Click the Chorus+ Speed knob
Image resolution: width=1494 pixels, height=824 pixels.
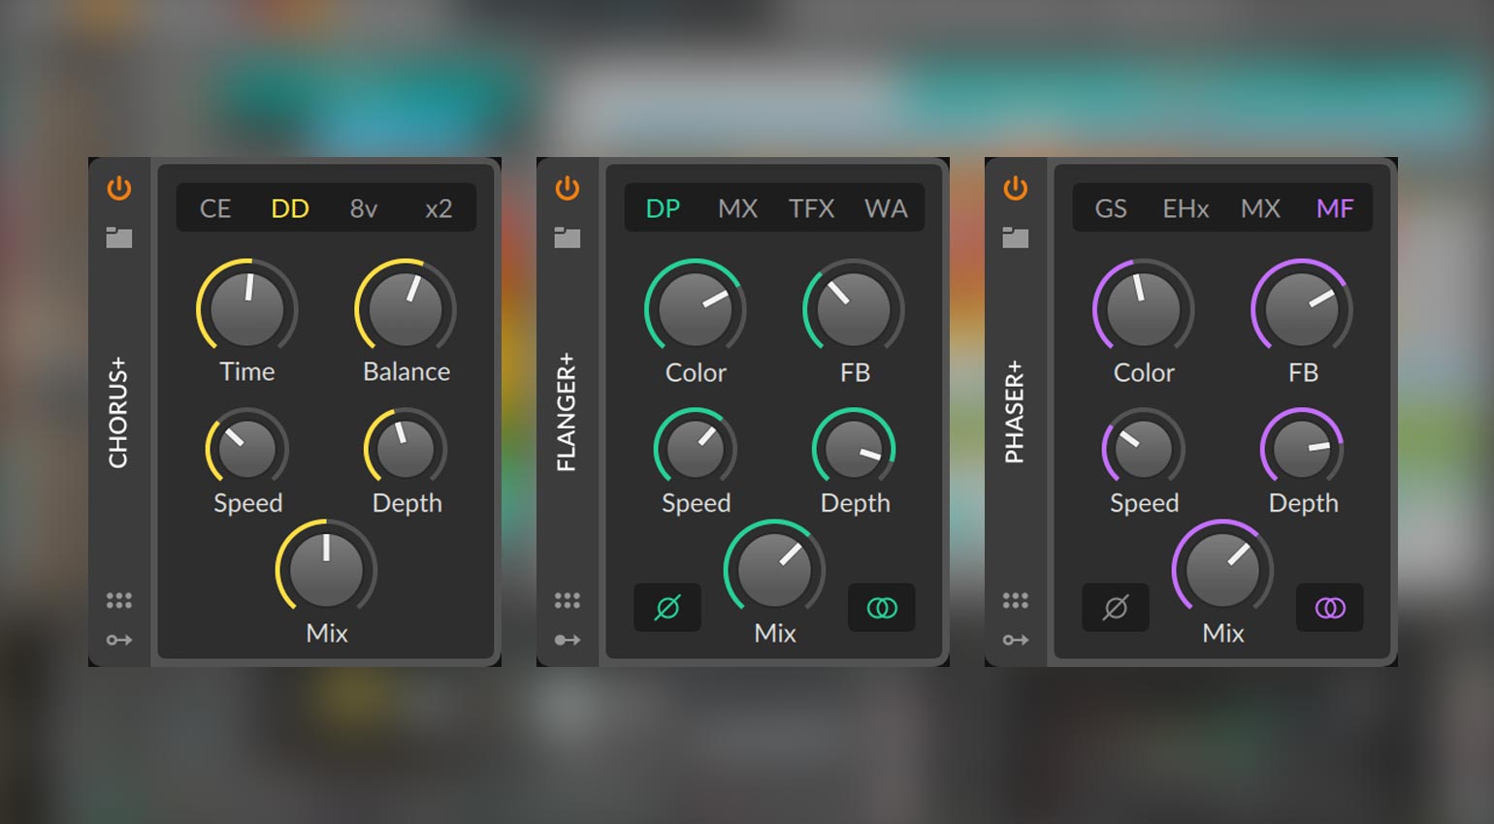(247, 449)
